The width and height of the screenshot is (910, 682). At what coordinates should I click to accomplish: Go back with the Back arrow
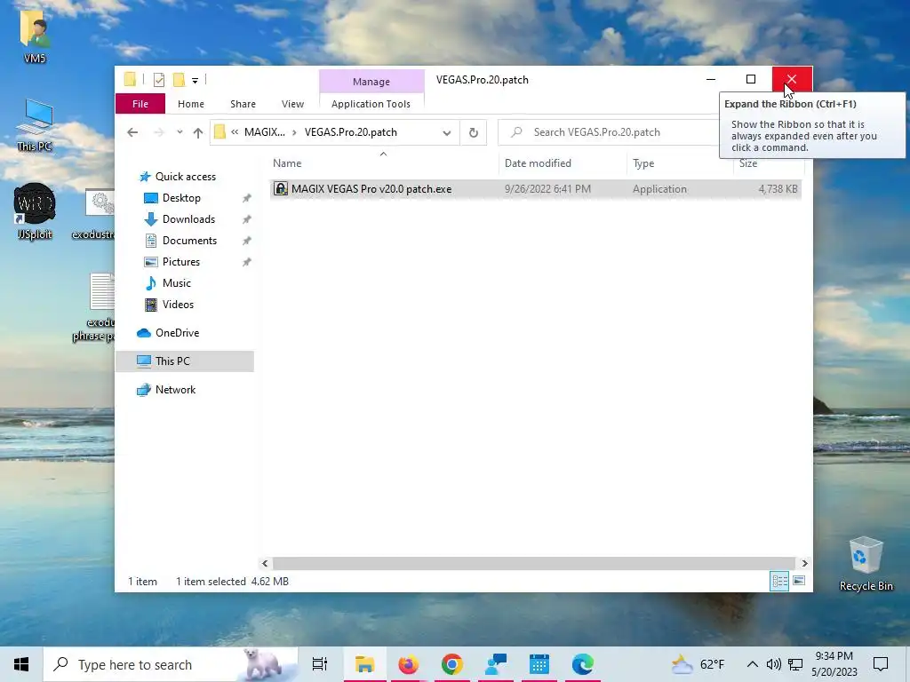[x=132, y=132]
